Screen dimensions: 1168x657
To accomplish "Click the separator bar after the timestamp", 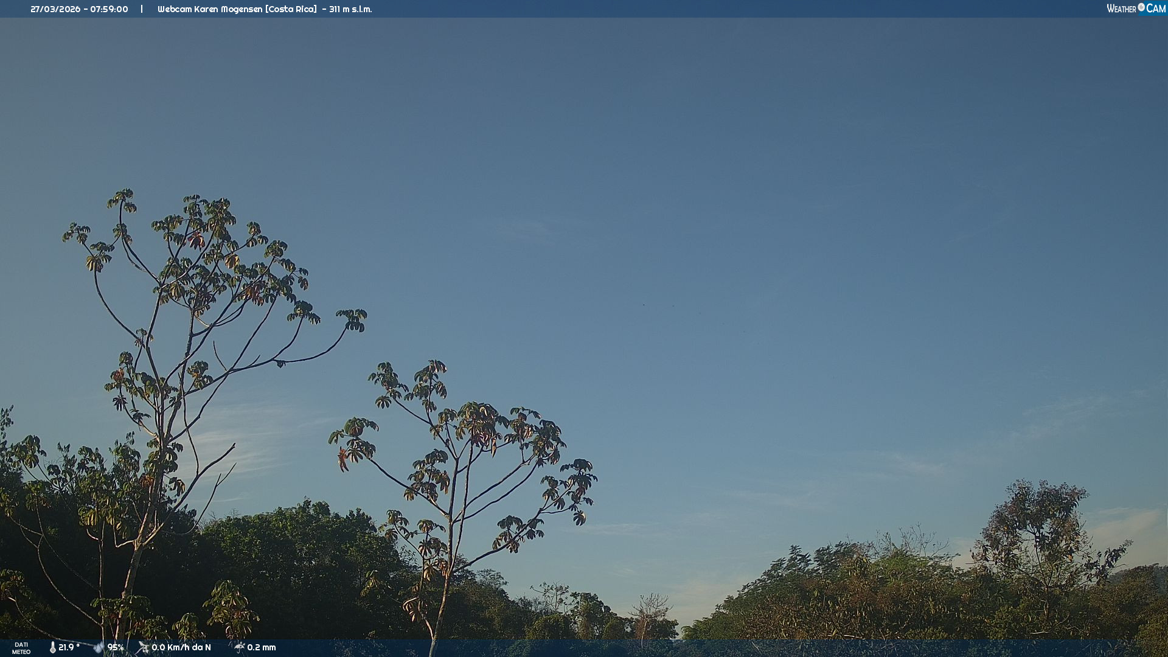I will [x=142, y=9].
